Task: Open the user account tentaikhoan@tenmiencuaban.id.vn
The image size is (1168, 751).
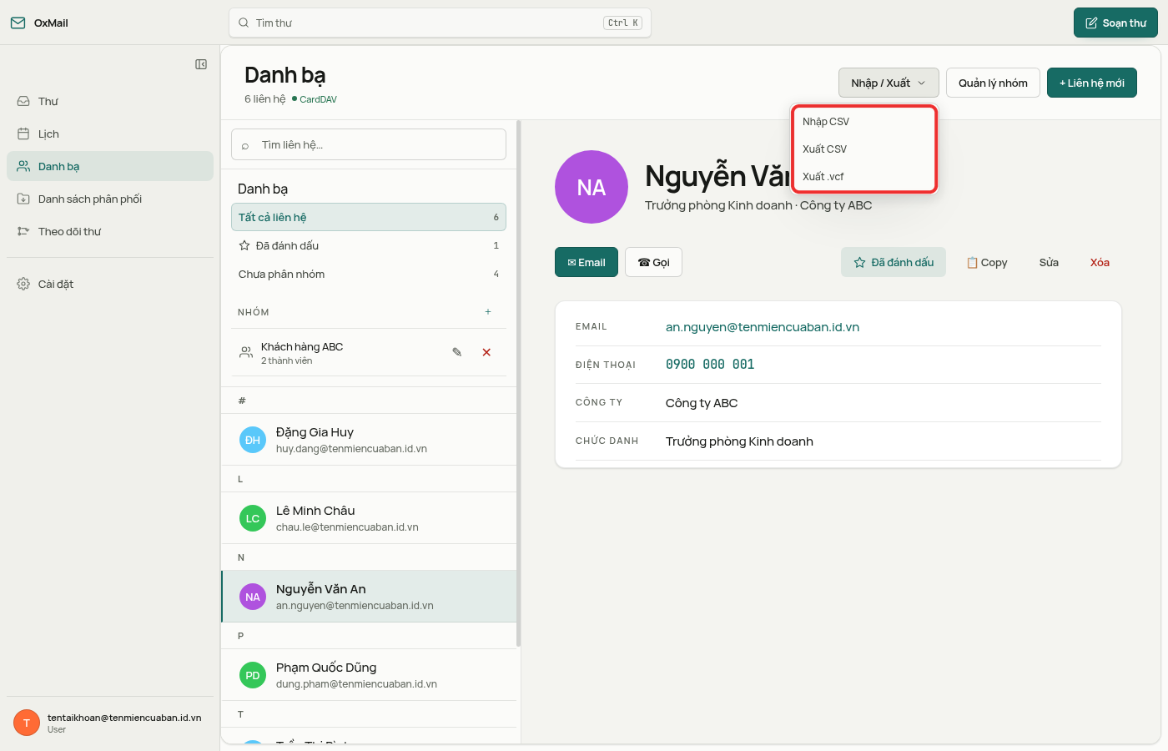Action: click(110, 723)
